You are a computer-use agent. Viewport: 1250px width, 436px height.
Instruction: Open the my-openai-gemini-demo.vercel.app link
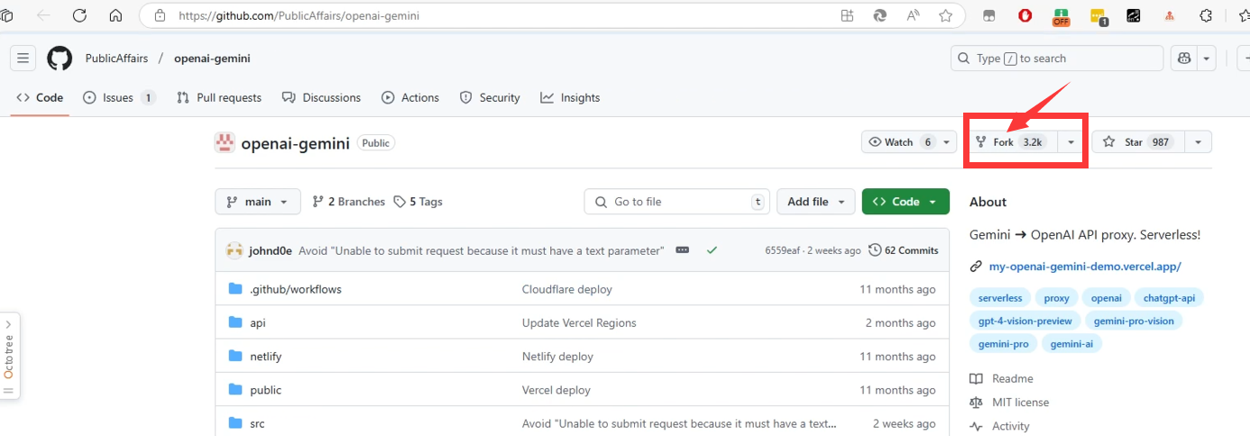click(x=1085, y=267)
